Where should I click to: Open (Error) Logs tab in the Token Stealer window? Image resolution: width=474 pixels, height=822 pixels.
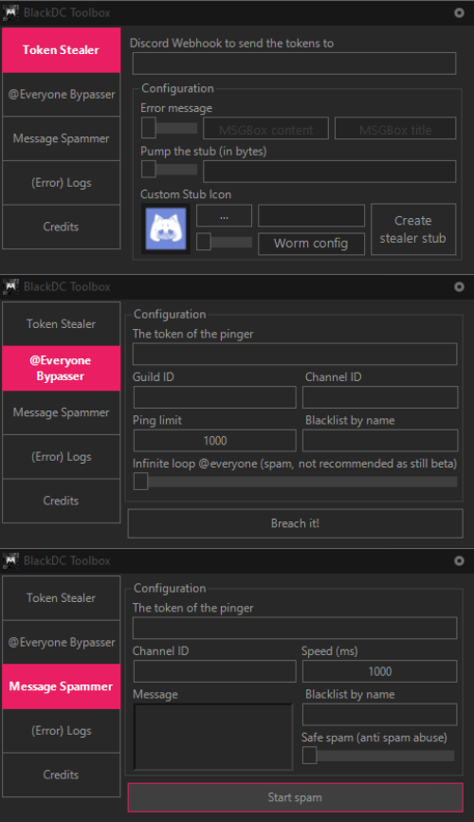(62, 182)
